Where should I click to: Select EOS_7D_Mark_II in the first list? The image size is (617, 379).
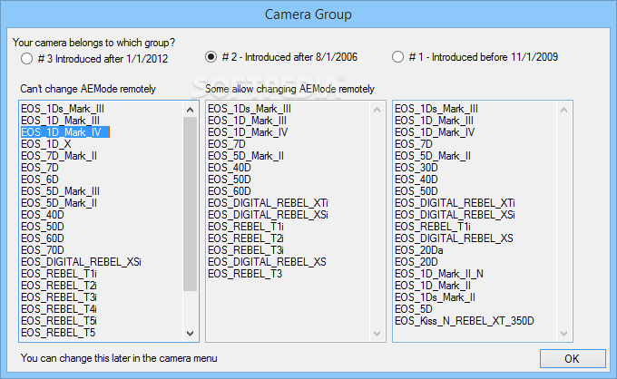59,156
